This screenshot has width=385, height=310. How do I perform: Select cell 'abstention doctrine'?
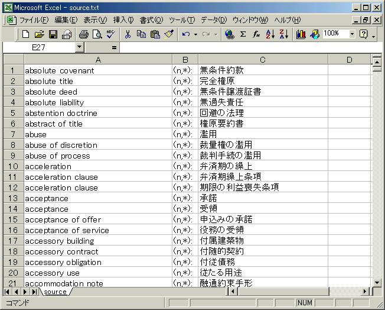point(98,113)
